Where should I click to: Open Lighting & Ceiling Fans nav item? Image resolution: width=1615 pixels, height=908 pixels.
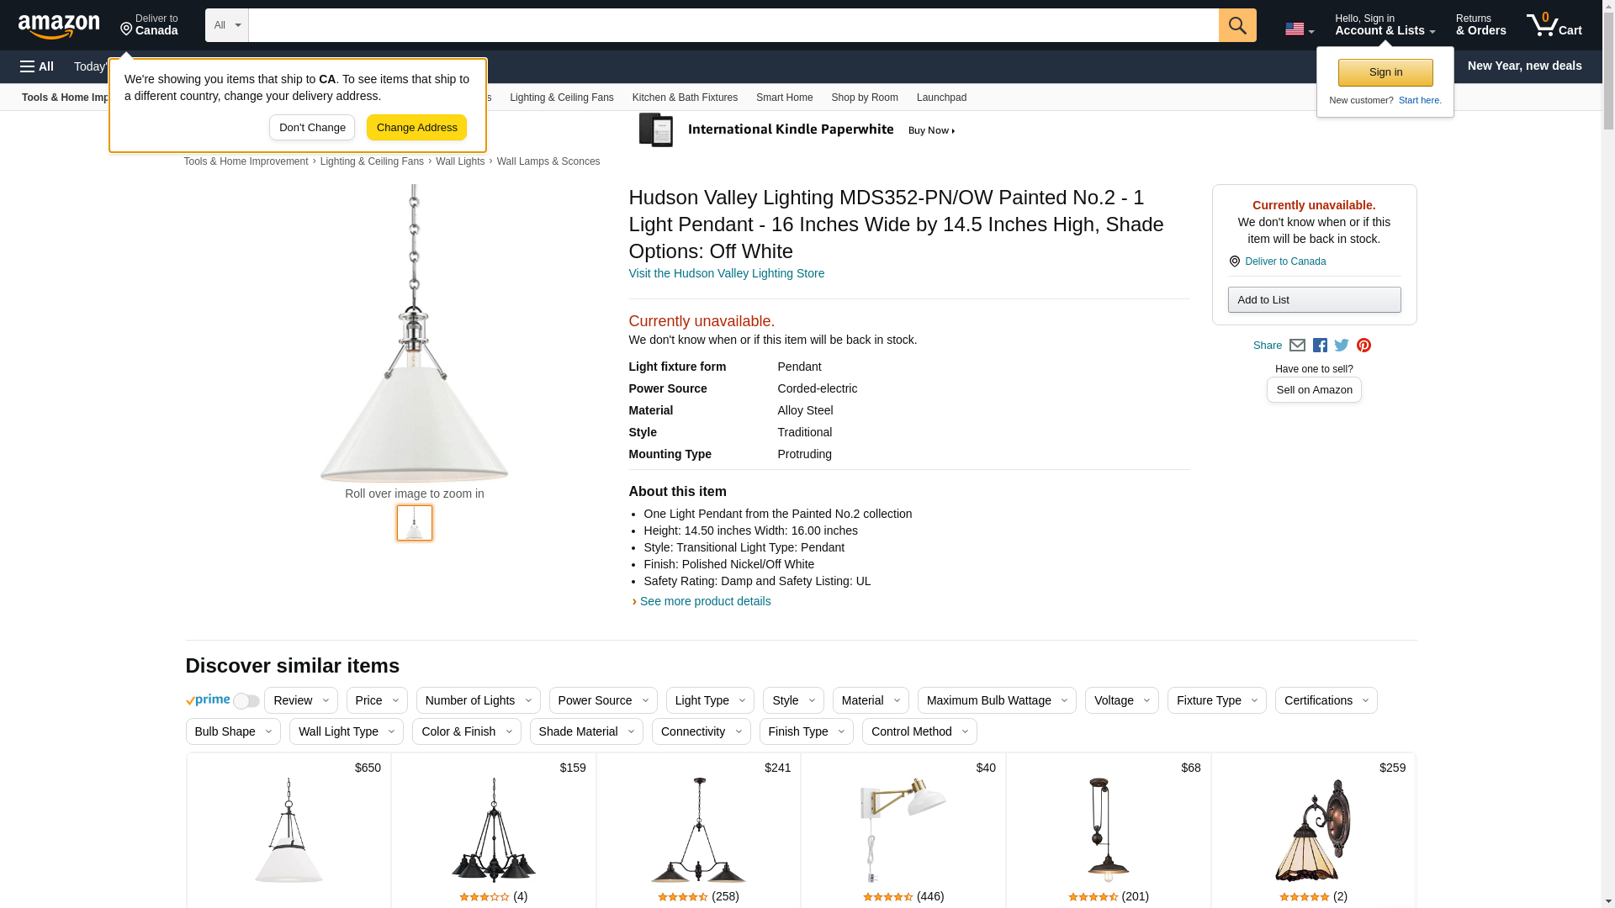tap(561, 98)
